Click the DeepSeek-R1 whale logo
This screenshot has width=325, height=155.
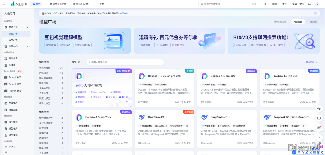pyautogui.click(x=142, y=117)
